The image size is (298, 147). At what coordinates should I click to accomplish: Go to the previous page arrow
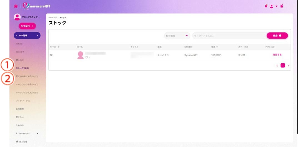(x=277, y=66)
